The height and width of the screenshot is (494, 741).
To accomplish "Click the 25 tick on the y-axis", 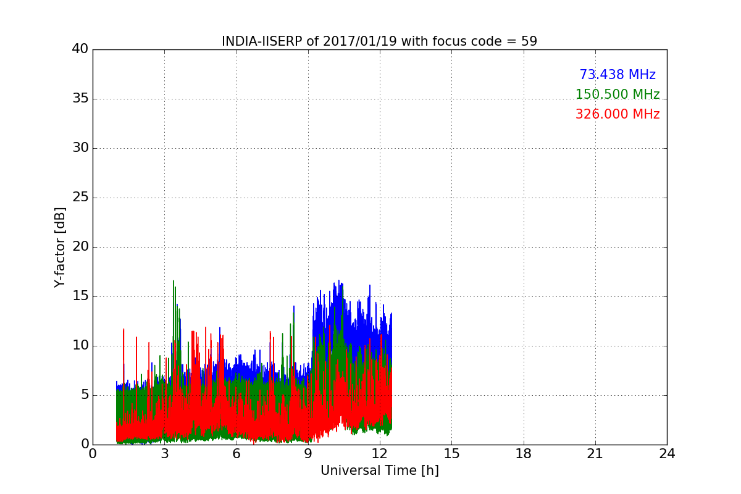I will click(80, 198).
